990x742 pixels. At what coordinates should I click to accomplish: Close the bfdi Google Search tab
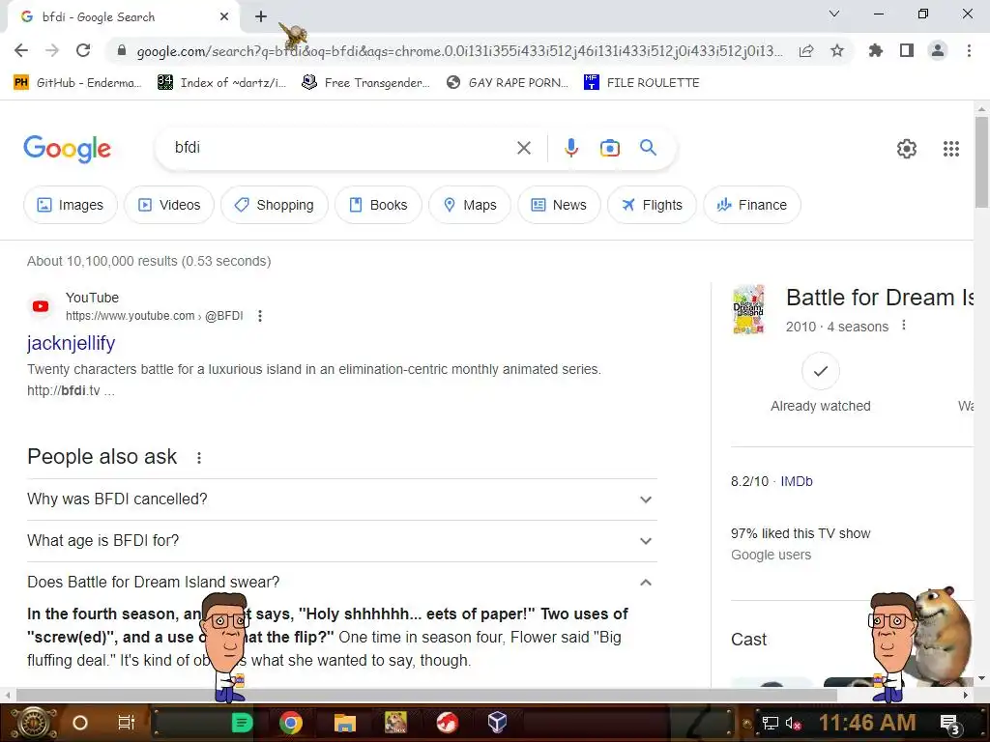(224, 17)
